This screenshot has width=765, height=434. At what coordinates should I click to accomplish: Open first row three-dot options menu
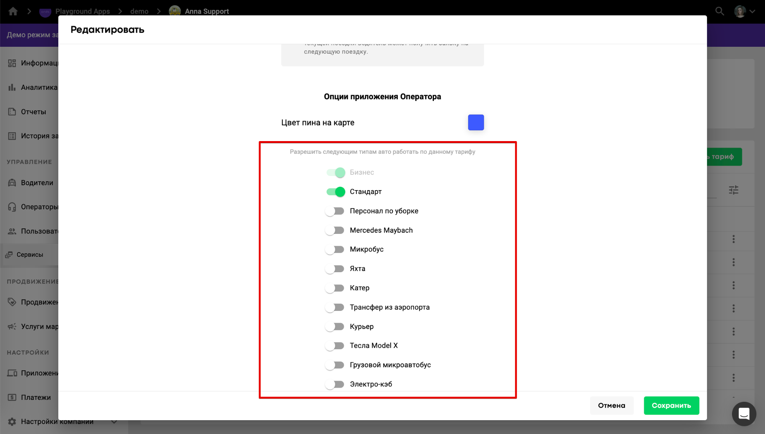[733, 239]
